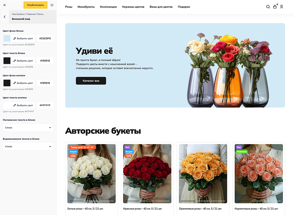Close the editor with the X icon
Screen dimensions: 294x215
point(4,5)
